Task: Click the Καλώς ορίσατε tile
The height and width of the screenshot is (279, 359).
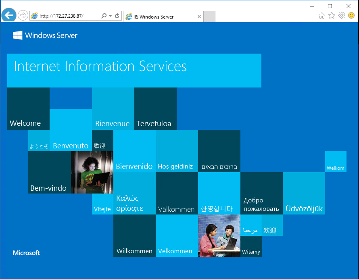Action: coord(134,194)
